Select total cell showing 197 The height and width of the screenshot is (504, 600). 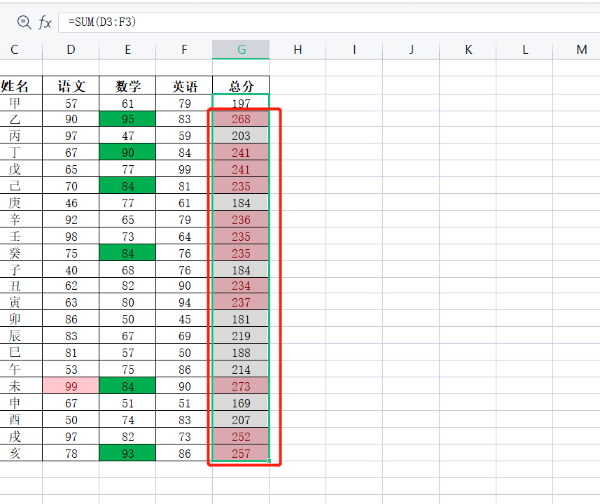[x=241, y=103]
